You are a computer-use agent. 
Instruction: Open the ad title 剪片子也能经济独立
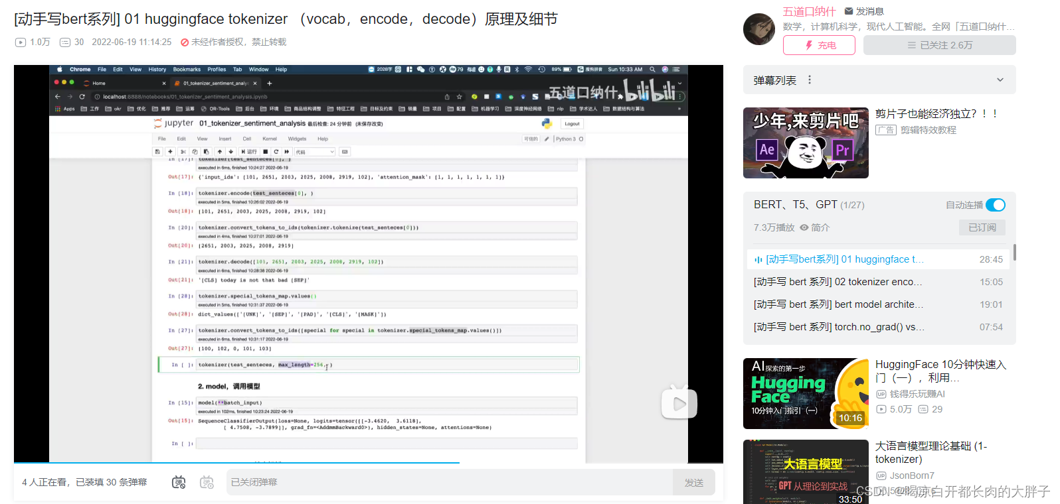pos(936,113)
